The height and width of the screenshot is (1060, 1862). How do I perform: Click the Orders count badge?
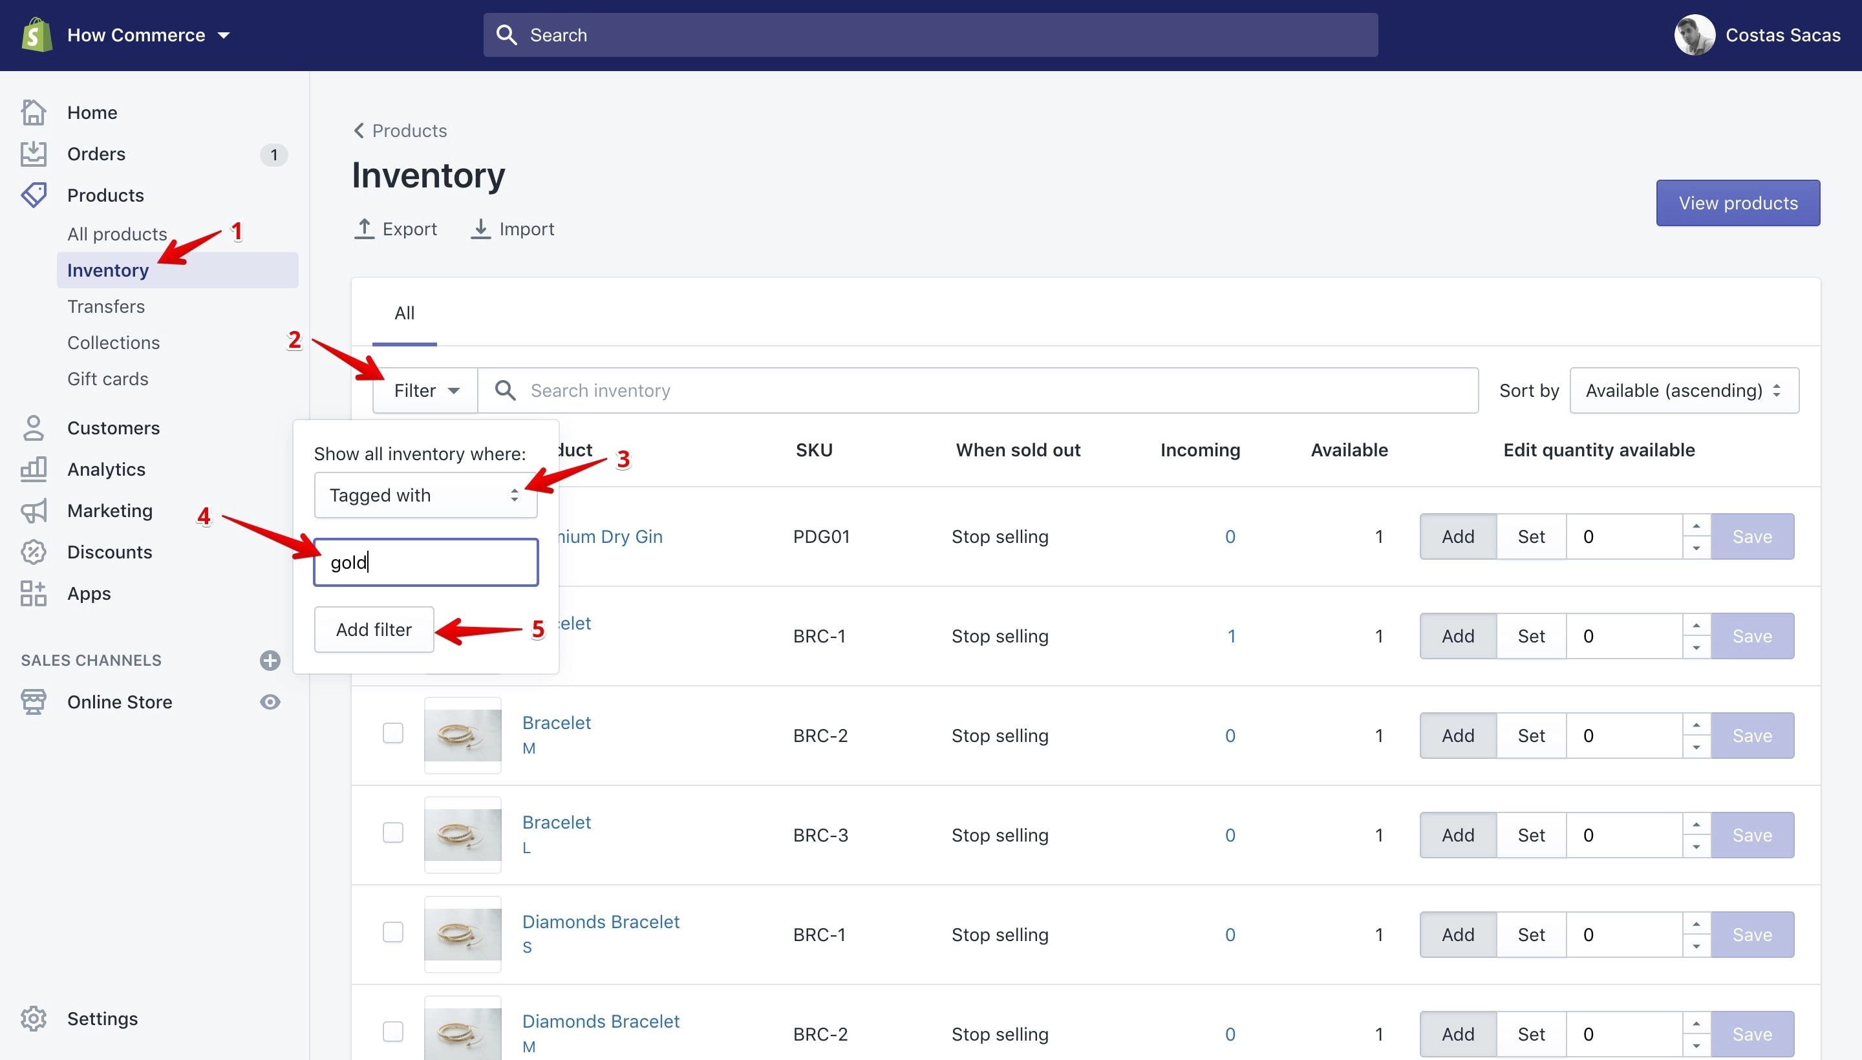point(273,154)
